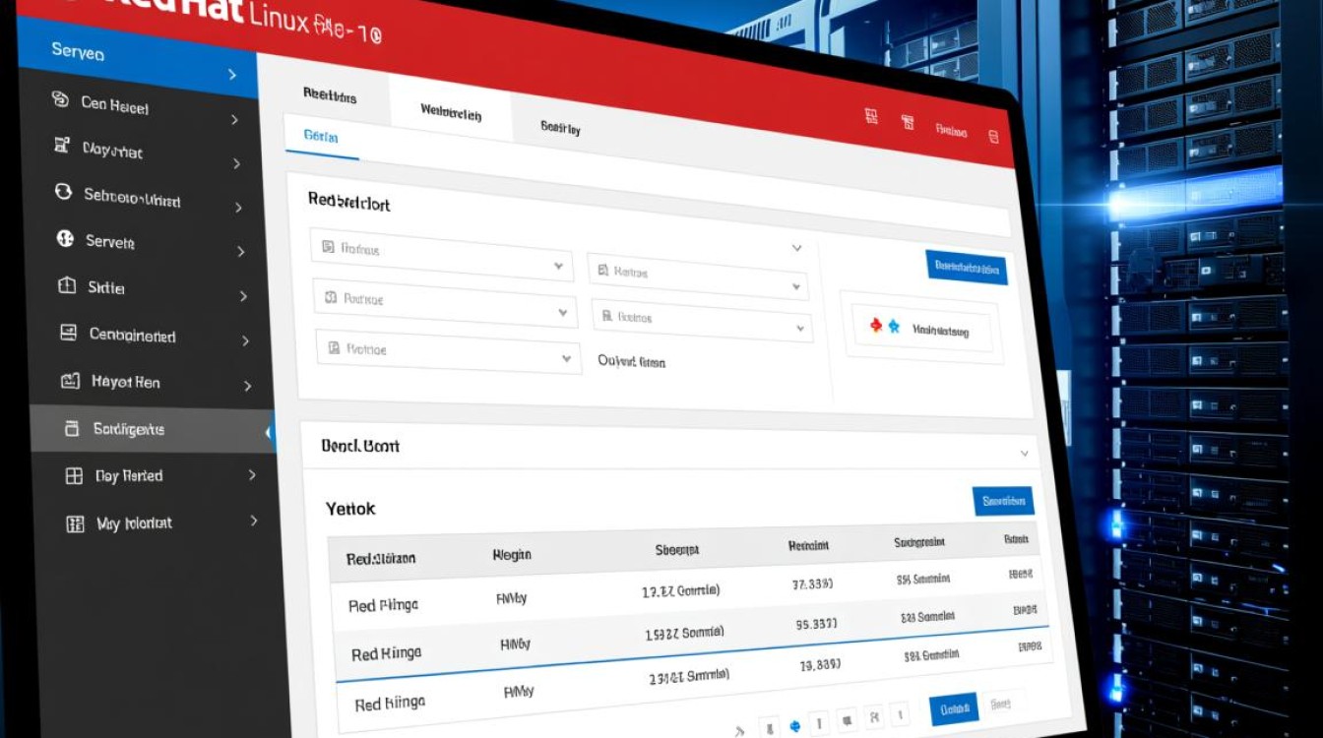Click the globe icon beside Servete
The width and height of the screenshot is (1323, 738).
pos(66,239)
